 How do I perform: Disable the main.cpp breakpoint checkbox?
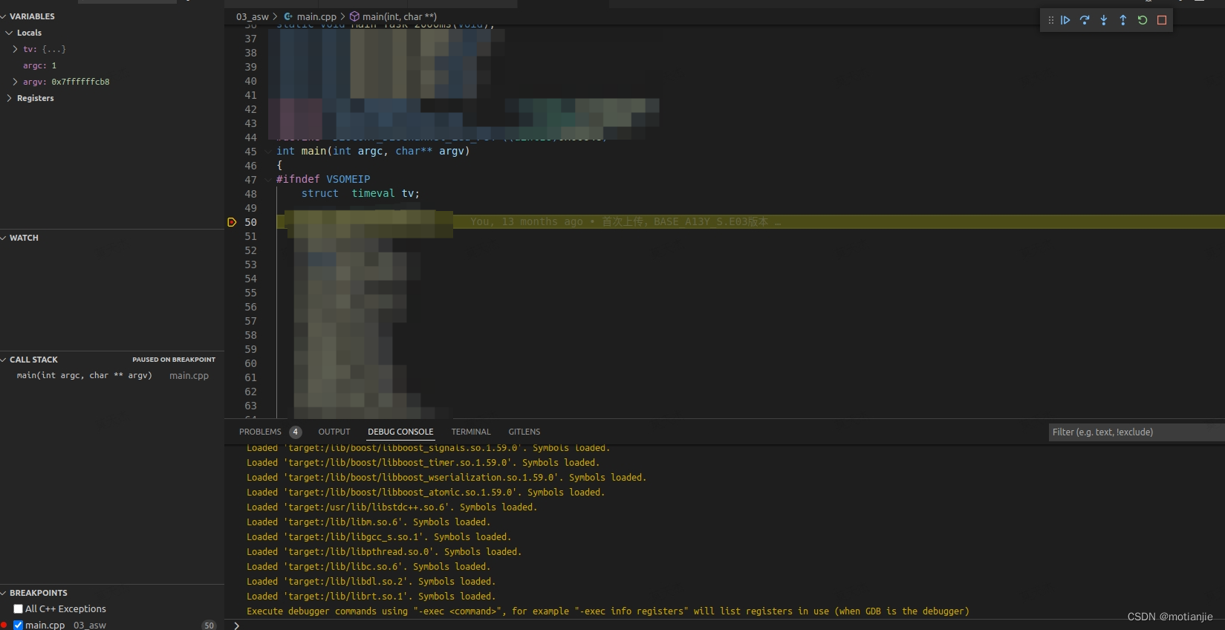pos(18,625)
